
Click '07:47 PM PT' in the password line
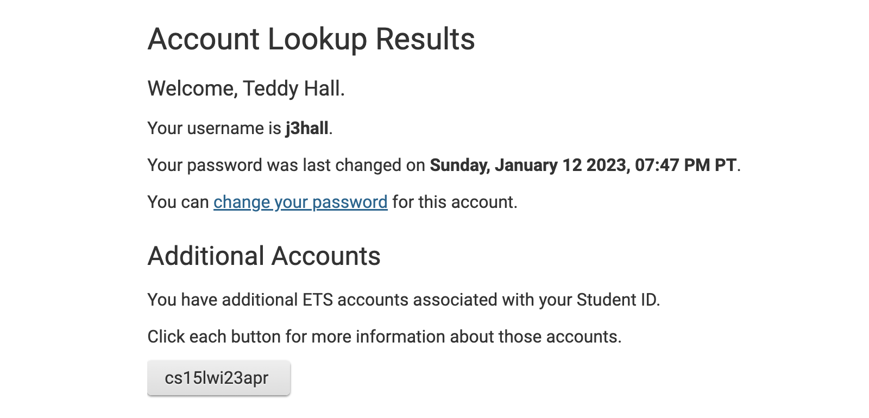tap(686, 165)
